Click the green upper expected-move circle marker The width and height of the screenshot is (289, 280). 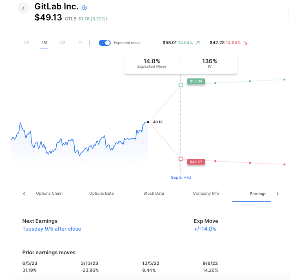181,85
